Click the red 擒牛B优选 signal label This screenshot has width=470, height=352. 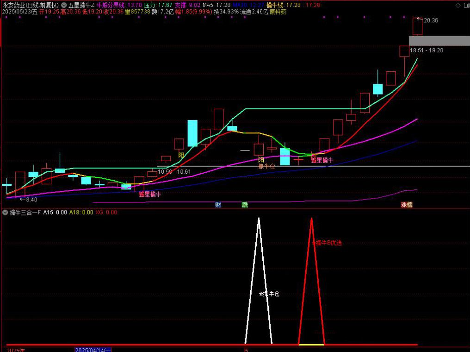327,243
